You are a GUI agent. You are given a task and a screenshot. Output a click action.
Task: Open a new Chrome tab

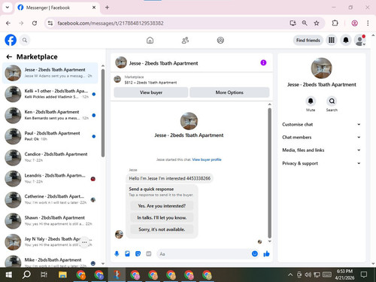pyautogui.click(x=107, y=8)
